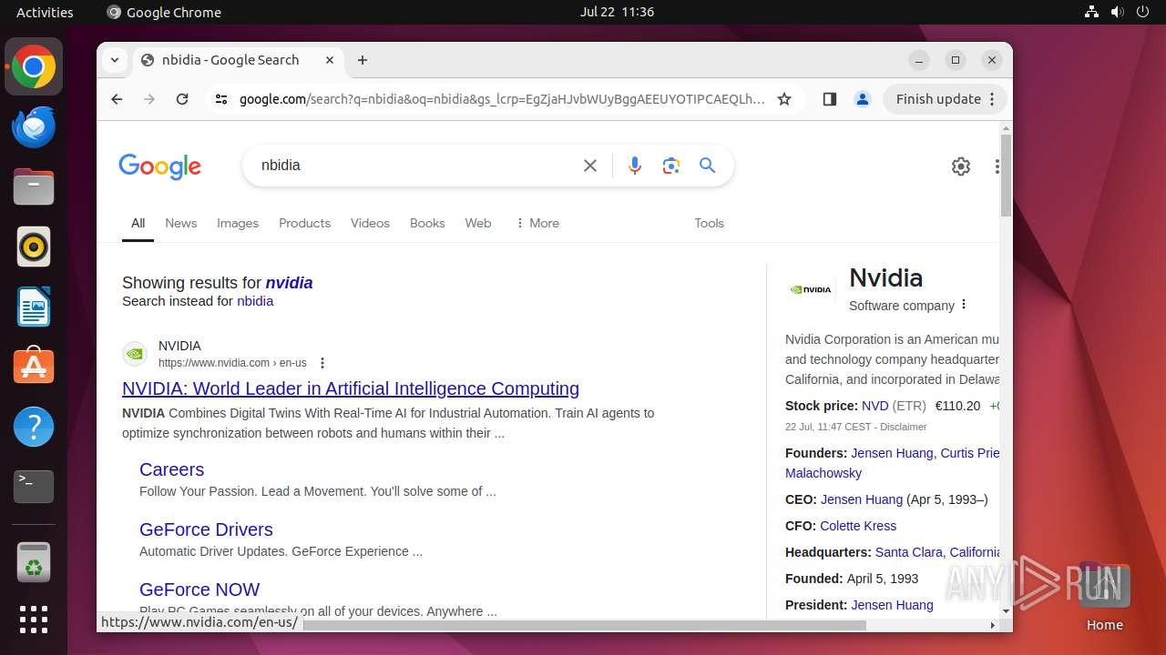Open the tab search dropdown arrow
This screenshot has height=655, width=1166.
pyautogui.click(x=115, y=60)
